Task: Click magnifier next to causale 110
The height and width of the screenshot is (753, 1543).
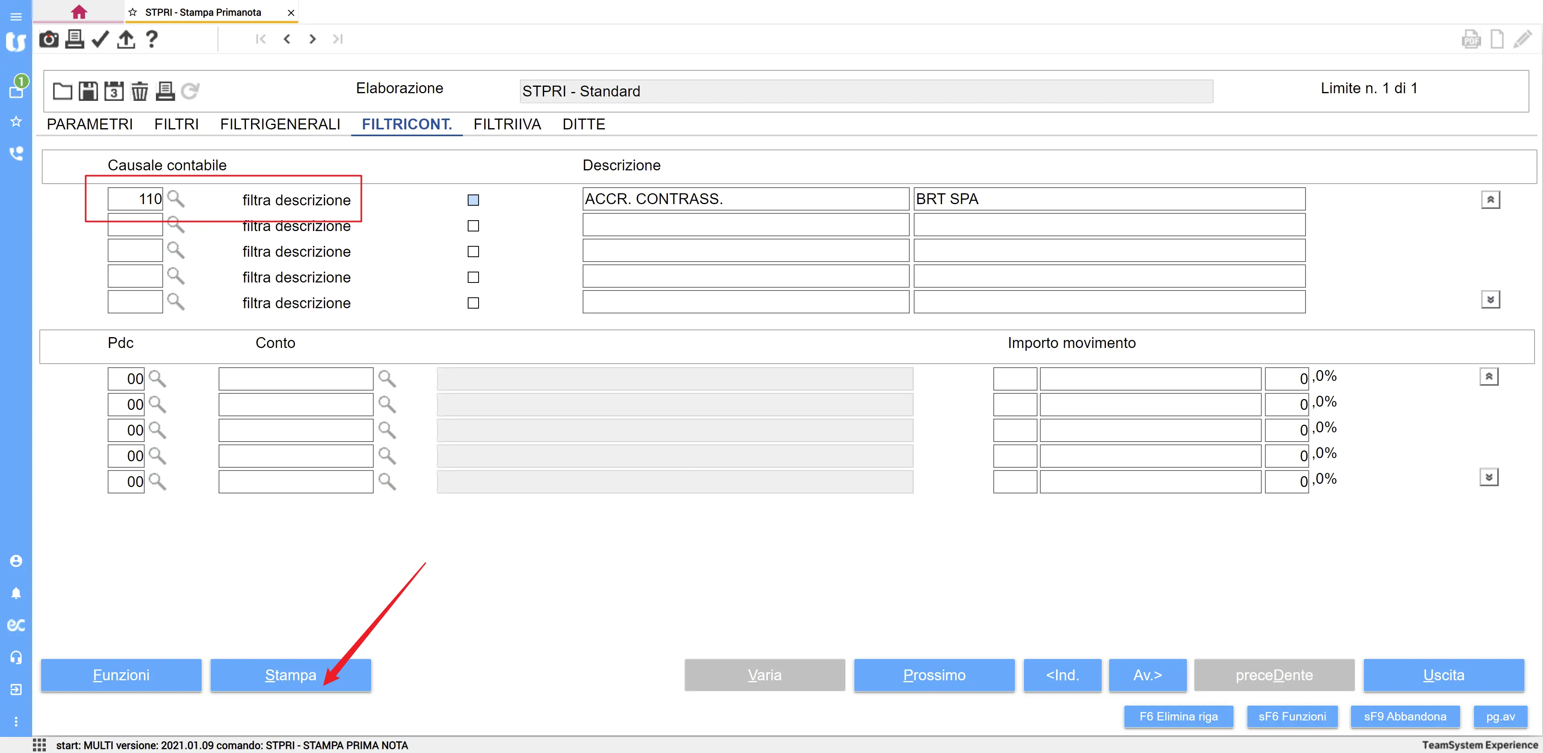Action: [176, 198]
